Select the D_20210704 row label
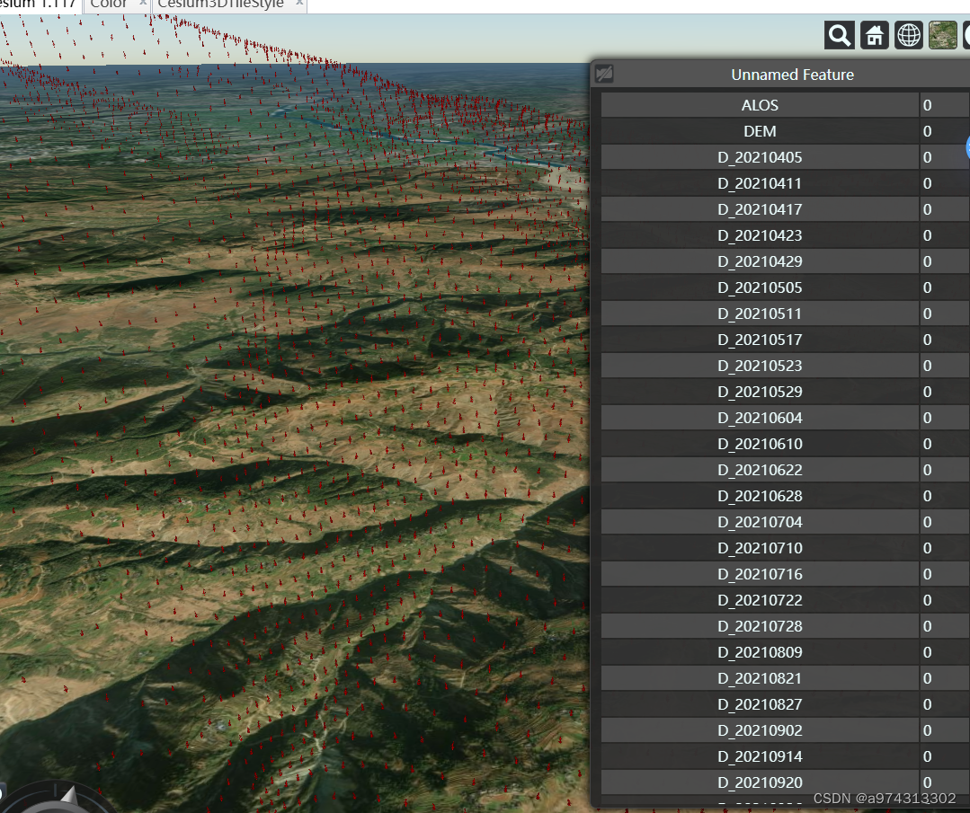The width and height of the screenshot is (970, 813). [760, 522]
